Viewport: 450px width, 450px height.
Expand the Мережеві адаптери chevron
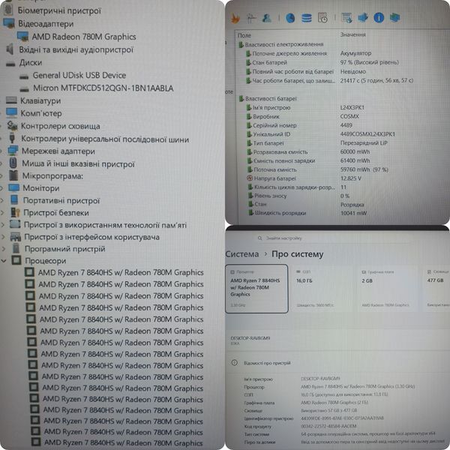1,151
